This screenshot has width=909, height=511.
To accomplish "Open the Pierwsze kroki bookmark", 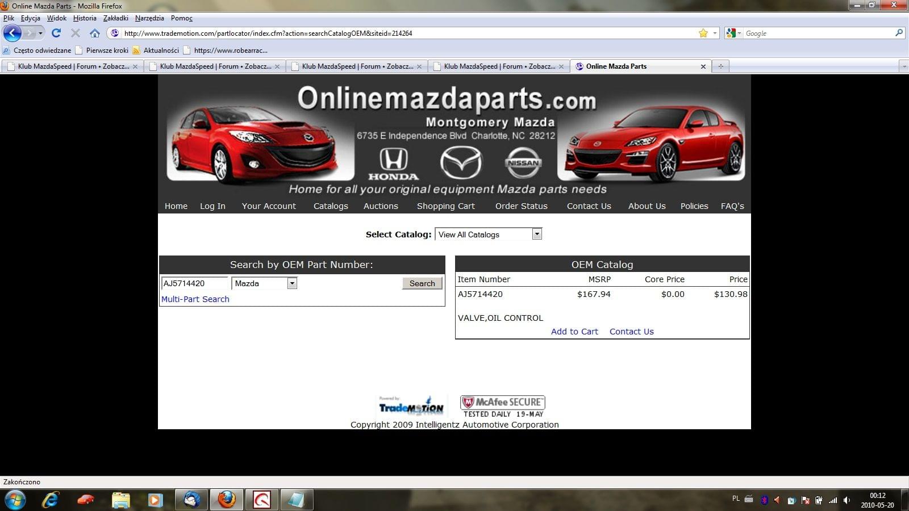I will tap(102, 50).
